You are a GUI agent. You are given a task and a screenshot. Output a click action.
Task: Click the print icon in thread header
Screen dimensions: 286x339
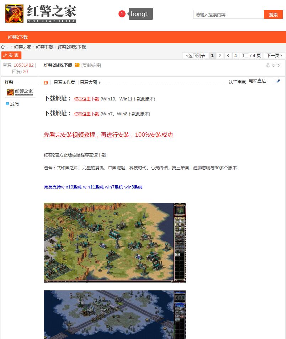point(268,65)
